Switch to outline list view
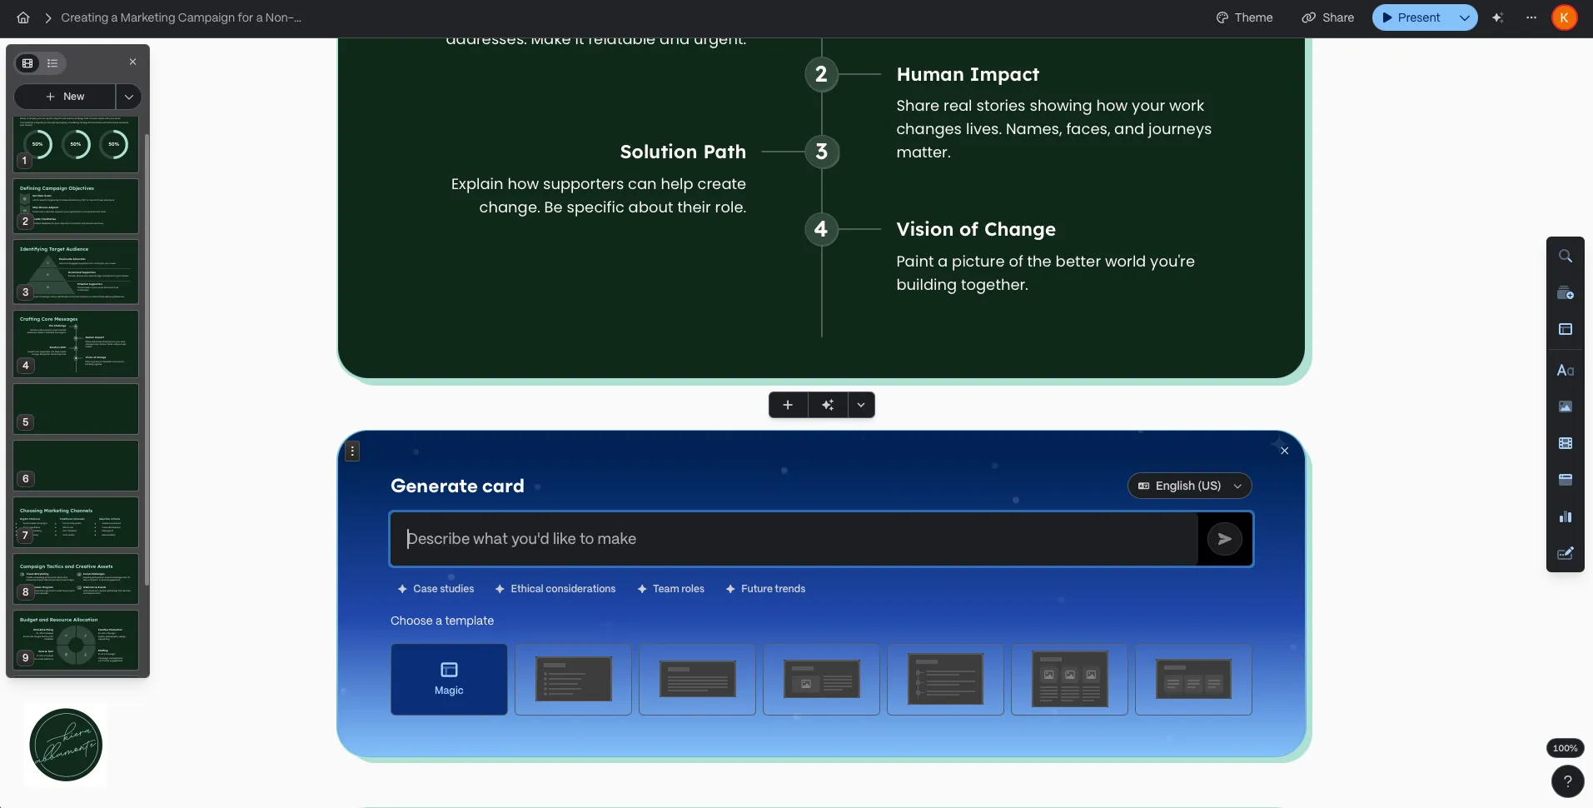The height and width of the screenshot is (808, 1593). [52, 63]
